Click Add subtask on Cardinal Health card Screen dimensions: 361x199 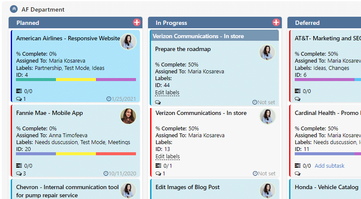330,166
